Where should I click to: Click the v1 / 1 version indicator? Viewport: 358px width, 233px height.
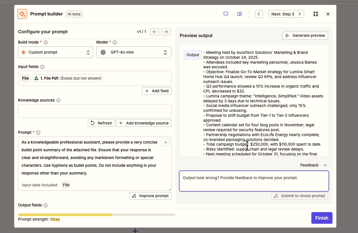tap(141, 32)
